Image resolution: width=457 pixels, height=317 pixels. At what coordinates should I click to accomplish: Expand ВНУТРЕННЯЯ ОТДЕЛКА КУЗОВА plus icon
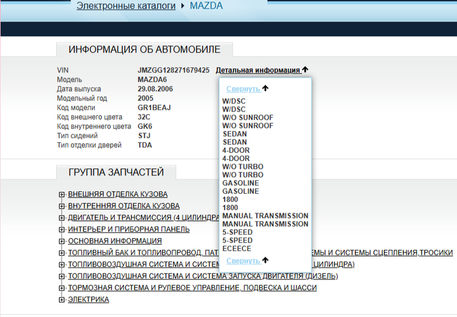(x=62, y=206)
